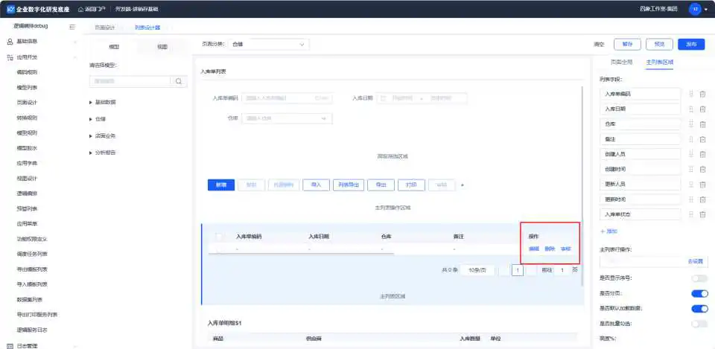Click the blue user avatar icon

[695, 9]
